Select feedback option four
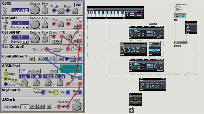The image size is (204, 114). [x=183, y=17]
